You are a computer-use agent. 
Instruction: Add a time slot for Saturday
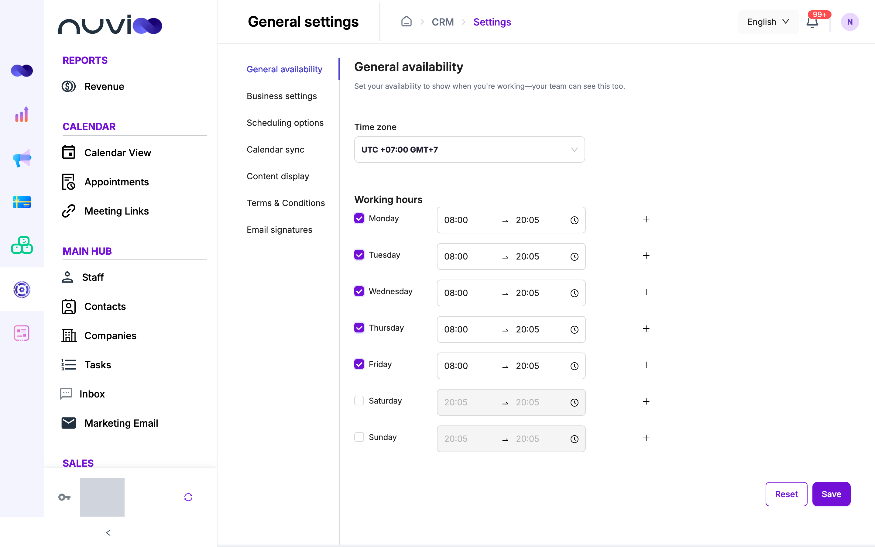[646, 401]
